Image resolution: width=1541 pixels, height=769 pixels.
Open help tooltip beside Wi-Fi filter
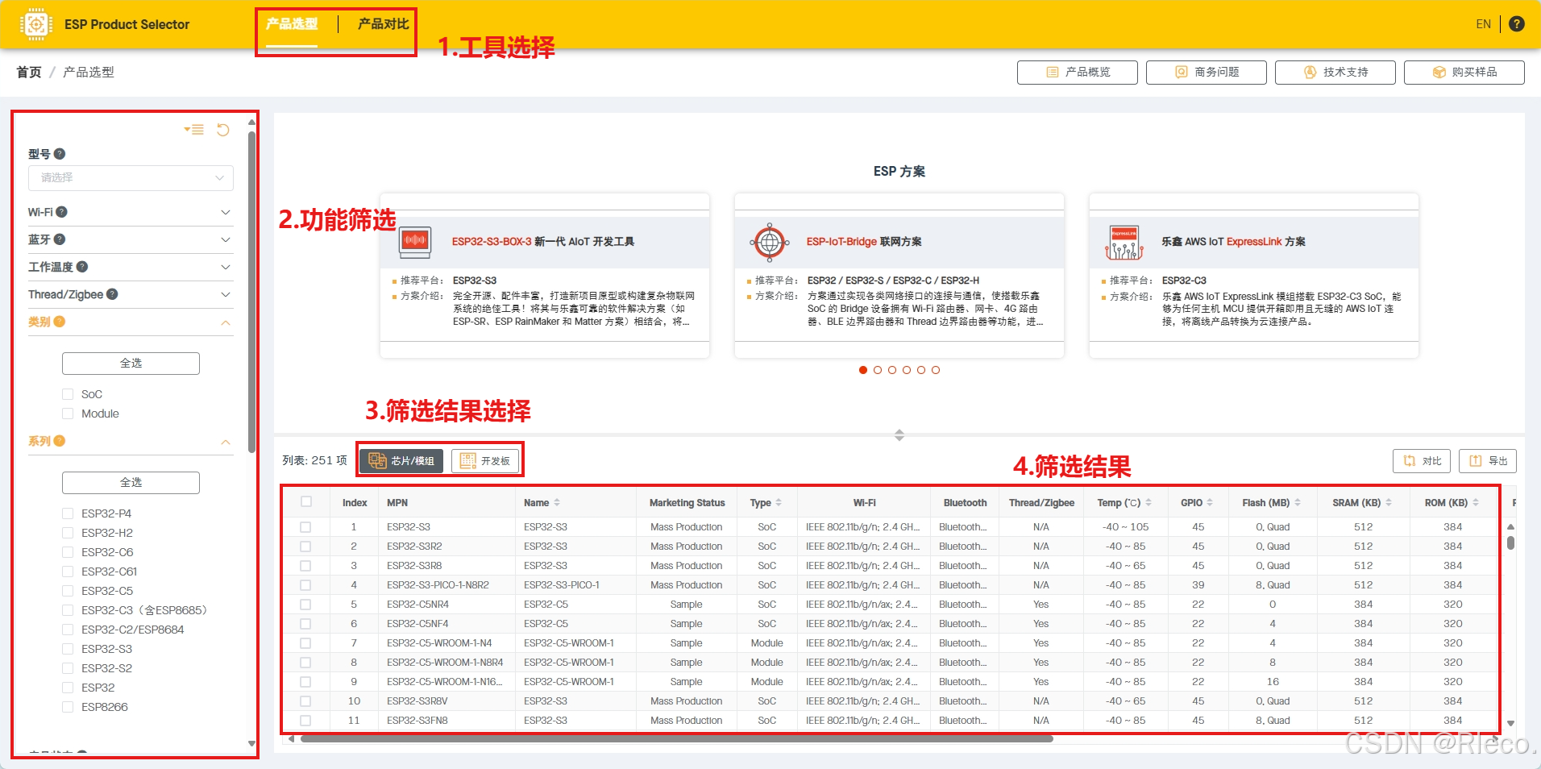(x=61, y=212)
